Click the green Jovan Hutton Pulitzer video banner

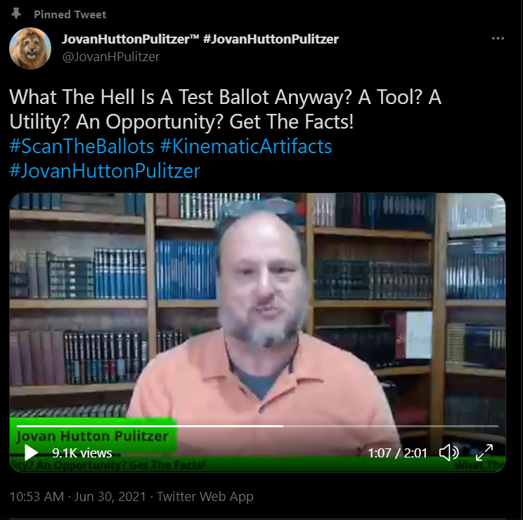tap(93, 436)
